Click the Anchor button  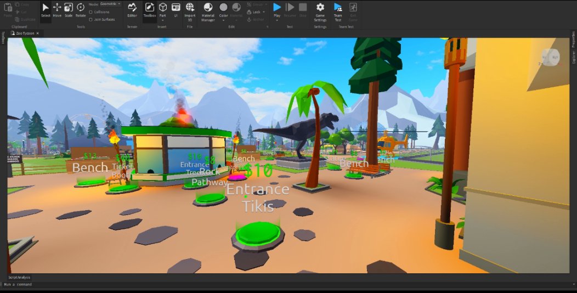256,19
